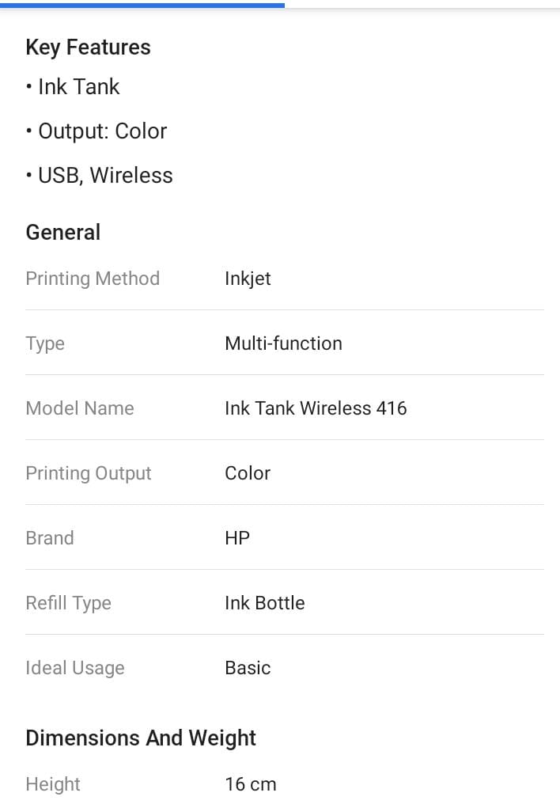
Task: Select Ink Tank Wireless 416 model text
Action: [x=316, y=408]
